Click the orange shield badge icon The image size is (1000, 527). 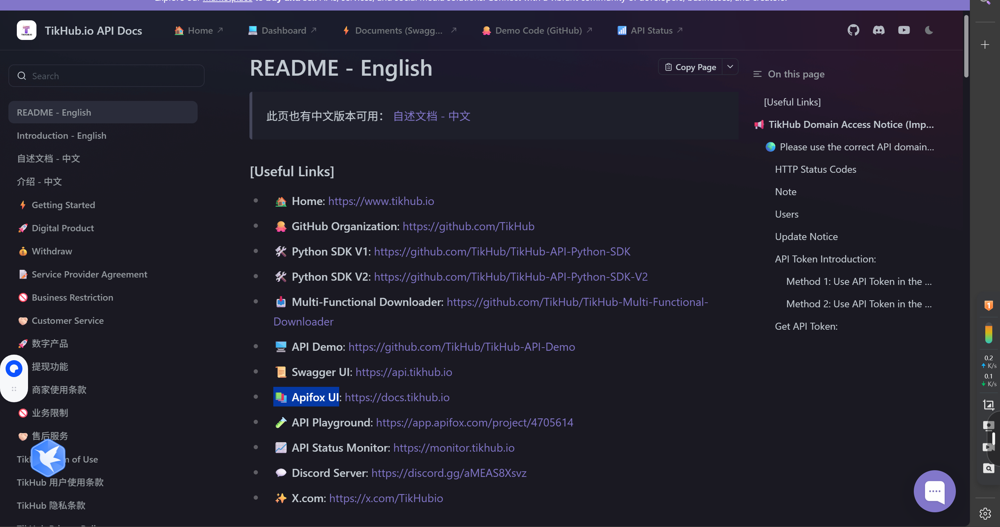[x=988, y=305]
